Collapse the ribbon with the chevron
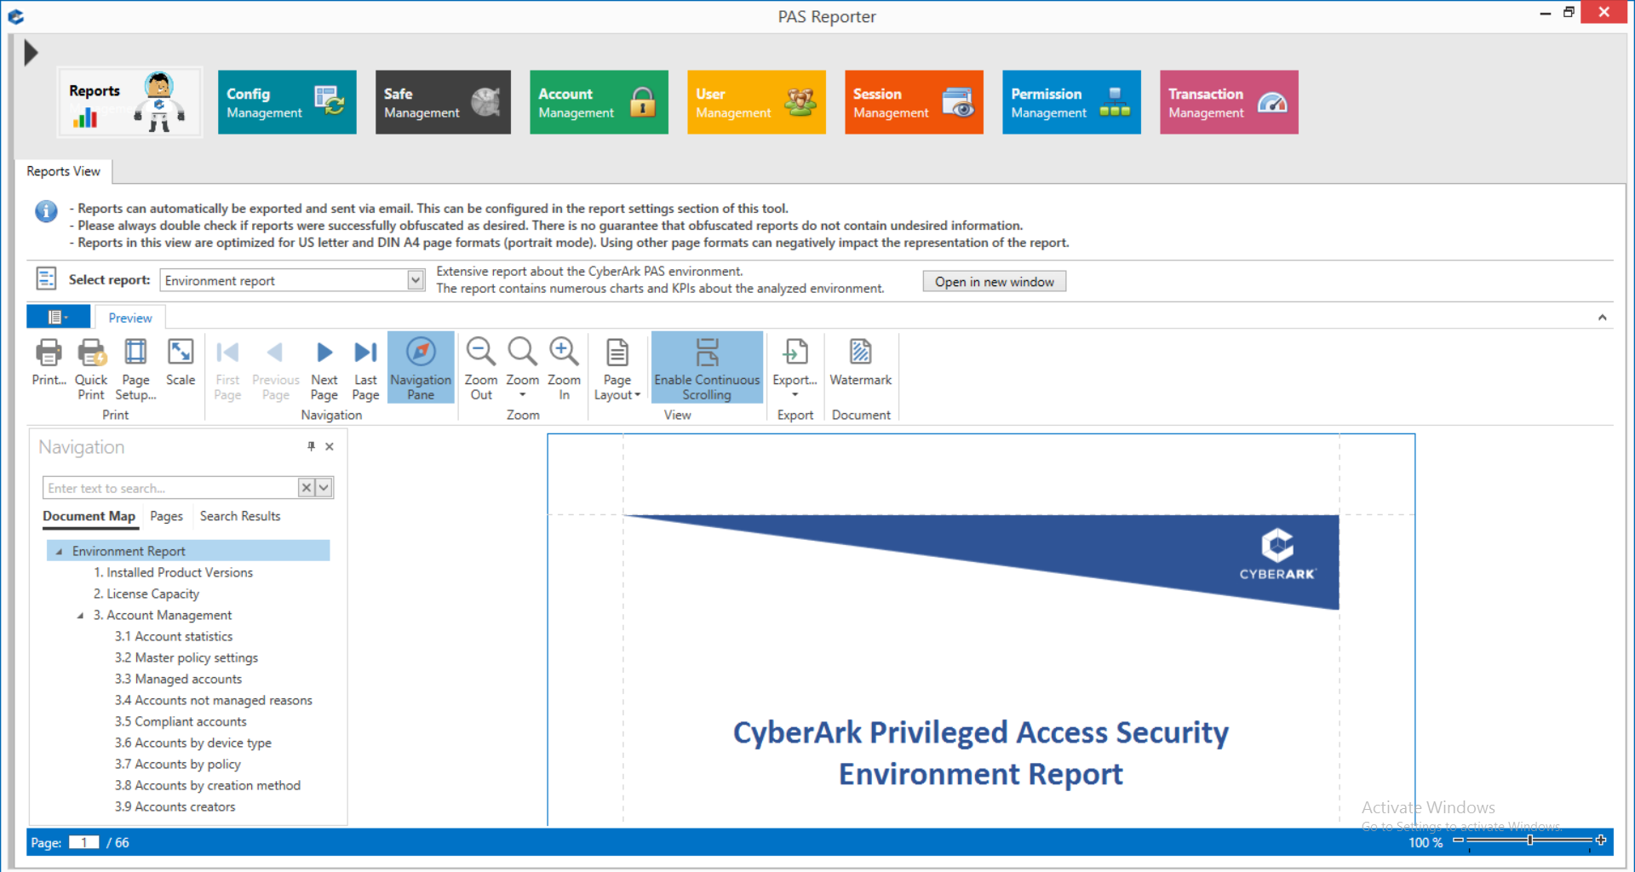Viewport: 1635px width, 872px height. pyautogui.click(x=1602, y=318)
